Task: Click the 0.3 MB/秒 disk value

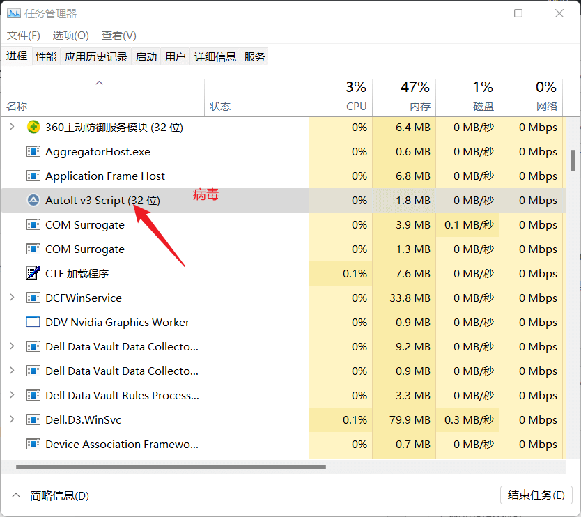Action: [x=469, y=420]
